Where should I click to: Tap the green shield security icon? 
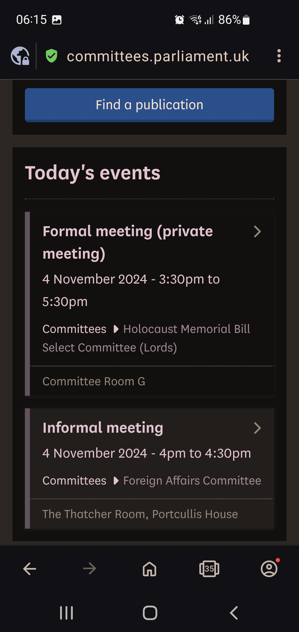(x=51, y=56)
